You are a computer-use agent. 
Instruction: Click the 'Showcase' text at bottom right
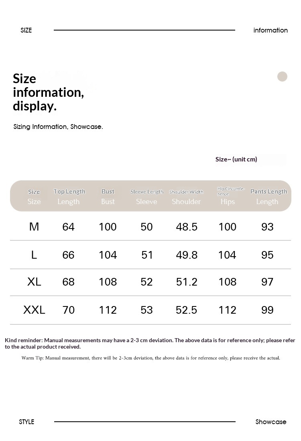[x=271, y=422]
